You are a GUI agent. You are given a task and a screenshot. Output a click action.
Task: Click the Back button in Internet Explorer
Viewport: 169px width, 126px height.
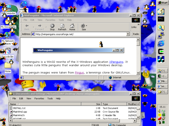pyautogui.click(x=27, y=27)
